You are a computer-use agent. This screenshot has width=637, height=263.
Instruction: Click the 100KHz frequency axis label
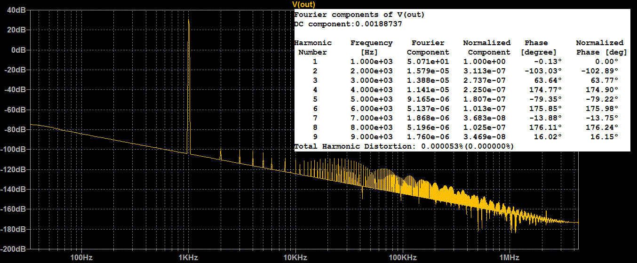[402, 257]
